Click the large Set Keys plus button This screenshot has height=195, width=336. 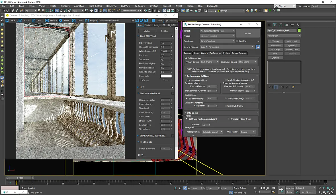(x=281, y=189)
